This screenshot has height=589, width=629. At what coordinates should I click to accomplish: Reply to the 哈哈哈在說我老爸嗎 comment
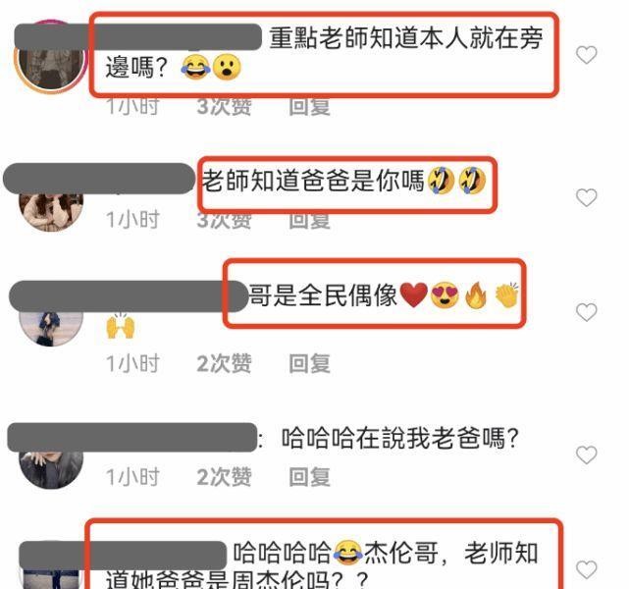pos(310,477)
